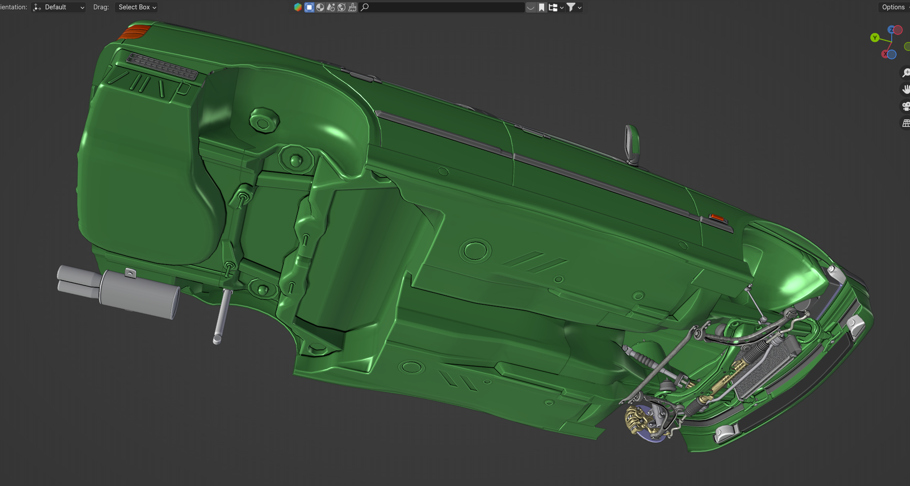Open the Default transform orientation dropdown

(59, 7)
